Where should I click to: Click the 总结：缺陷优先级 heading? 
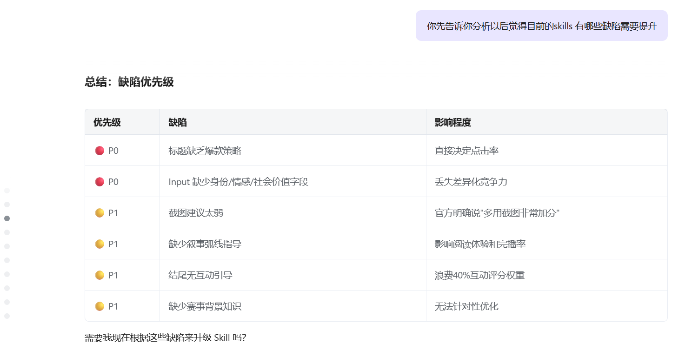[129, 82]
